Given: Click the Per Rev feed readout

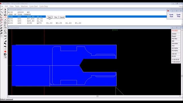Looking at the screenshot, I should pos(174,39).
